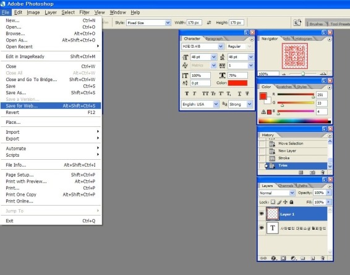Click Navigator zoom in icon
This screenshot has width=350, height=275.
(323, 74)
